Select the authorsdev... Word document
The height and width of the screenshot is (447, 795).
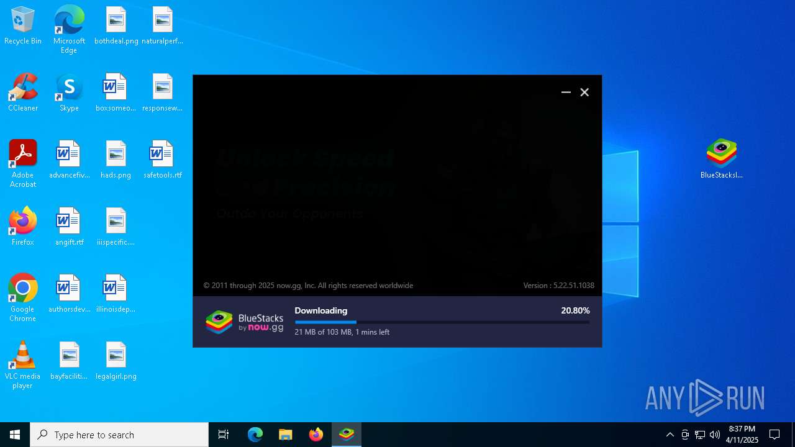pyautogui.click(x=69, y=294)
